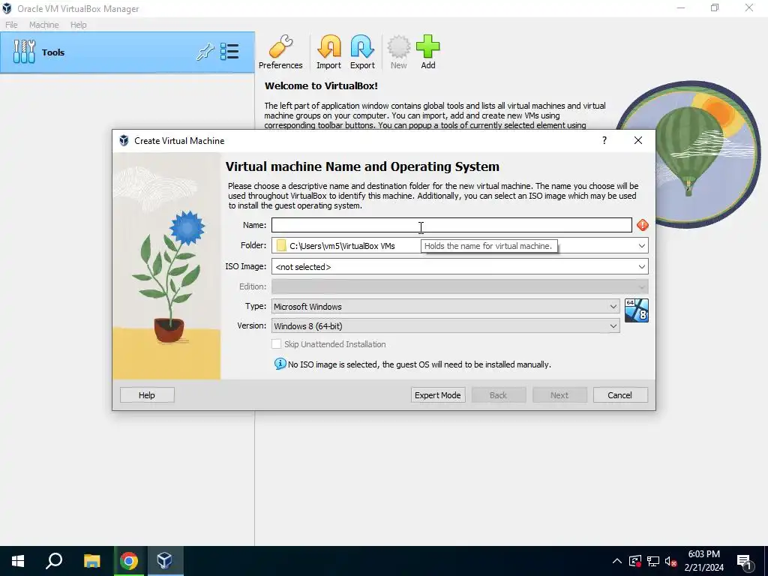Open the Windows Start menu
Screen dimensions: 768x576
coord(18,561)
